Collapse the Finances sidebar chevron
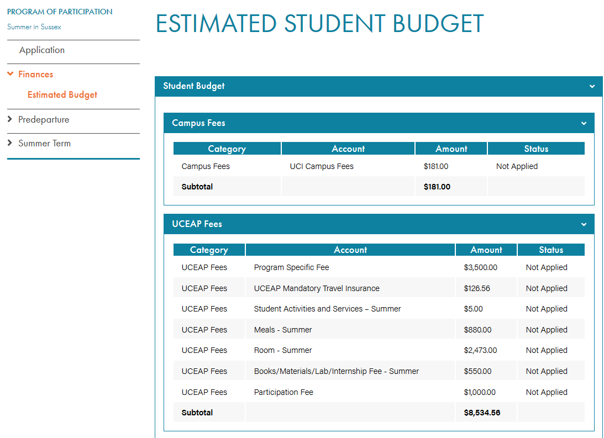The image size is (604, 438). pos(10,73)
